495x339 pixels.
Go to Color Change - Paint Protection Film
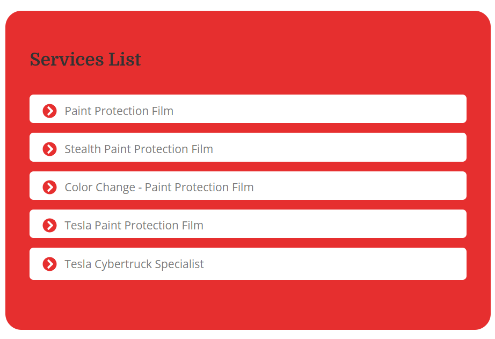(159, 187)
